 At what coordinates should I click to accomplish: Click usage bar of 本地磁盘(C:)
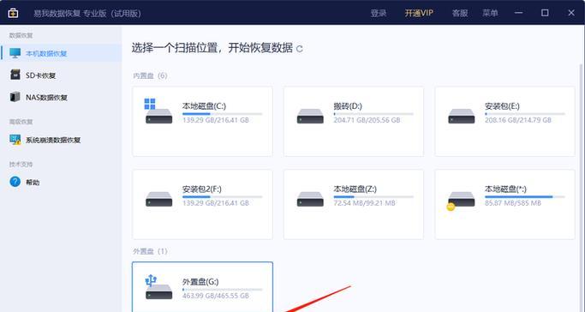[x=223, y=114]
